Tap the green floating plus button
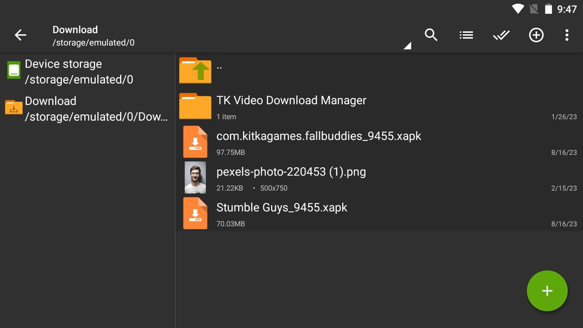583x328 pixels. 547,291
